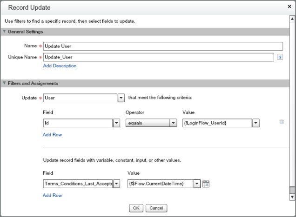Click the Name input field
The image size is (296, 217).
[163, 46]
